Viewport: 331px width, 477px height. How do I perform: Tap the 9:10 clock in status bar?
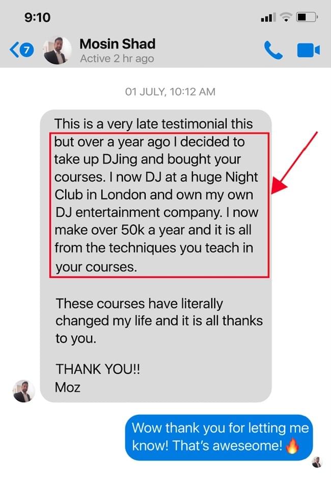37,17
